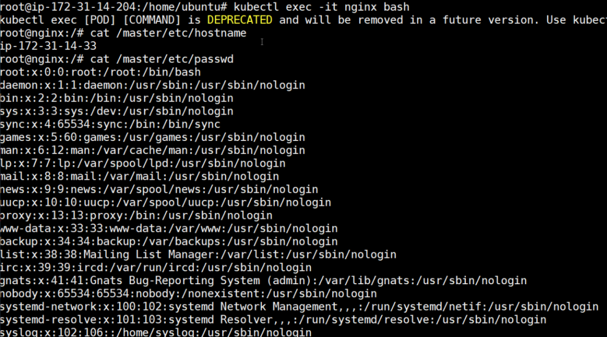The height and width of the screenshot is (337, 607).
Task: Click the cat /master/etc/passwd command
Action: (162, 59)
